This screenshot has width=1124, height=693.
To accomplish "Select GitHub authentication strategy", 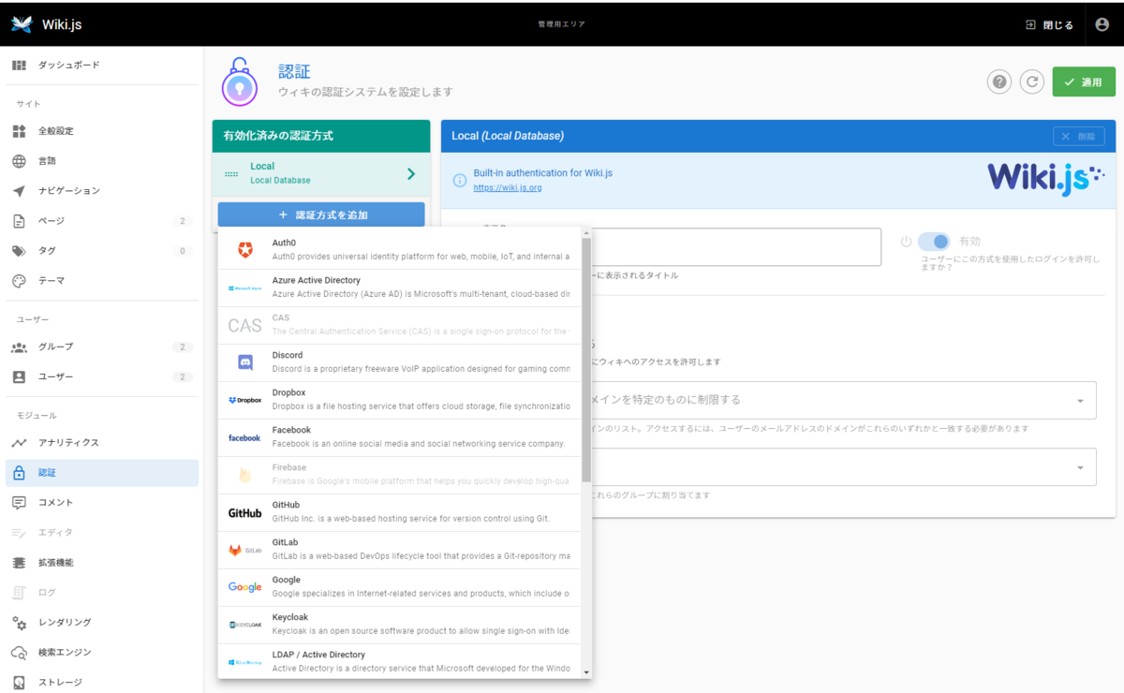I will point(399,512).
